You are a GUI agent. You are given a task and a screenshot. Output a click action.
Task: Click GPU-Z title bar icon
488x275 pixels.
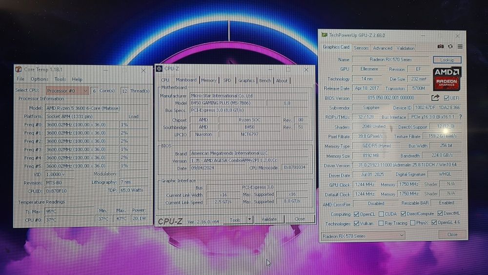click(325, 35)
